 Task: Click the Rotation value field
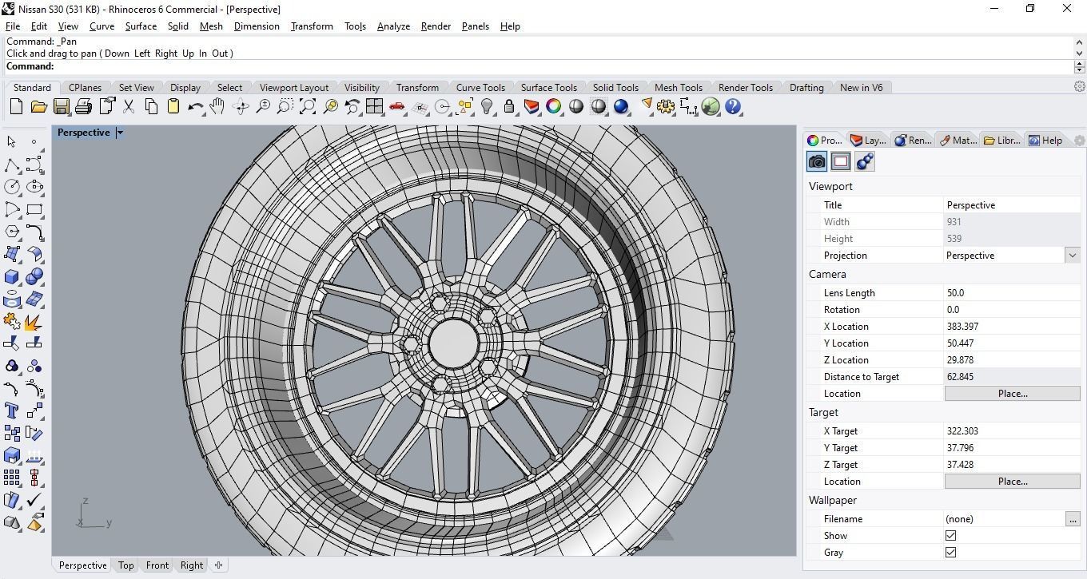(x=1012, y=310)
